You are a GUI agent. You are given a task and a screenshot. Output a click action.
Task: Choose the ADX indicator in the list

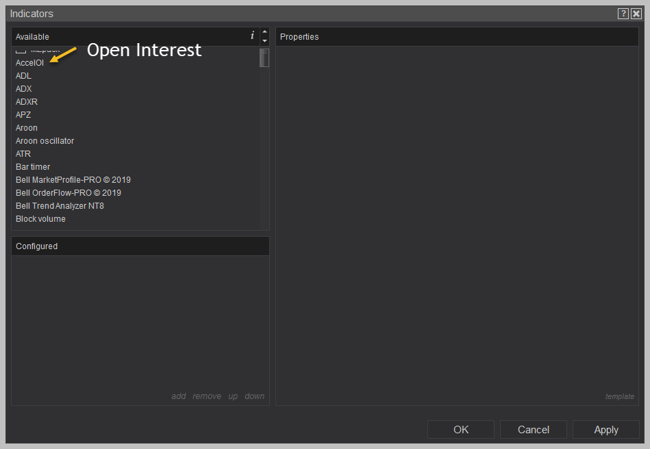23,89
